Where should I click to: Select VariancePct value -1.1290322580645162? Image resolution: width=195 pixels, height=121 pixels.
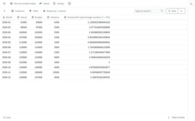click(x=98, y=22)
